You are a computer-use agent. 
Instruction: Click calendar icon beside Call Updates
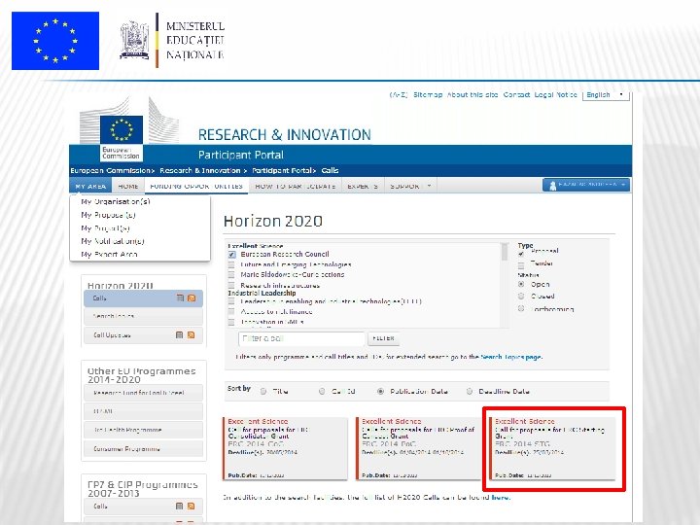pyautogui.click(x=180, y=334)
